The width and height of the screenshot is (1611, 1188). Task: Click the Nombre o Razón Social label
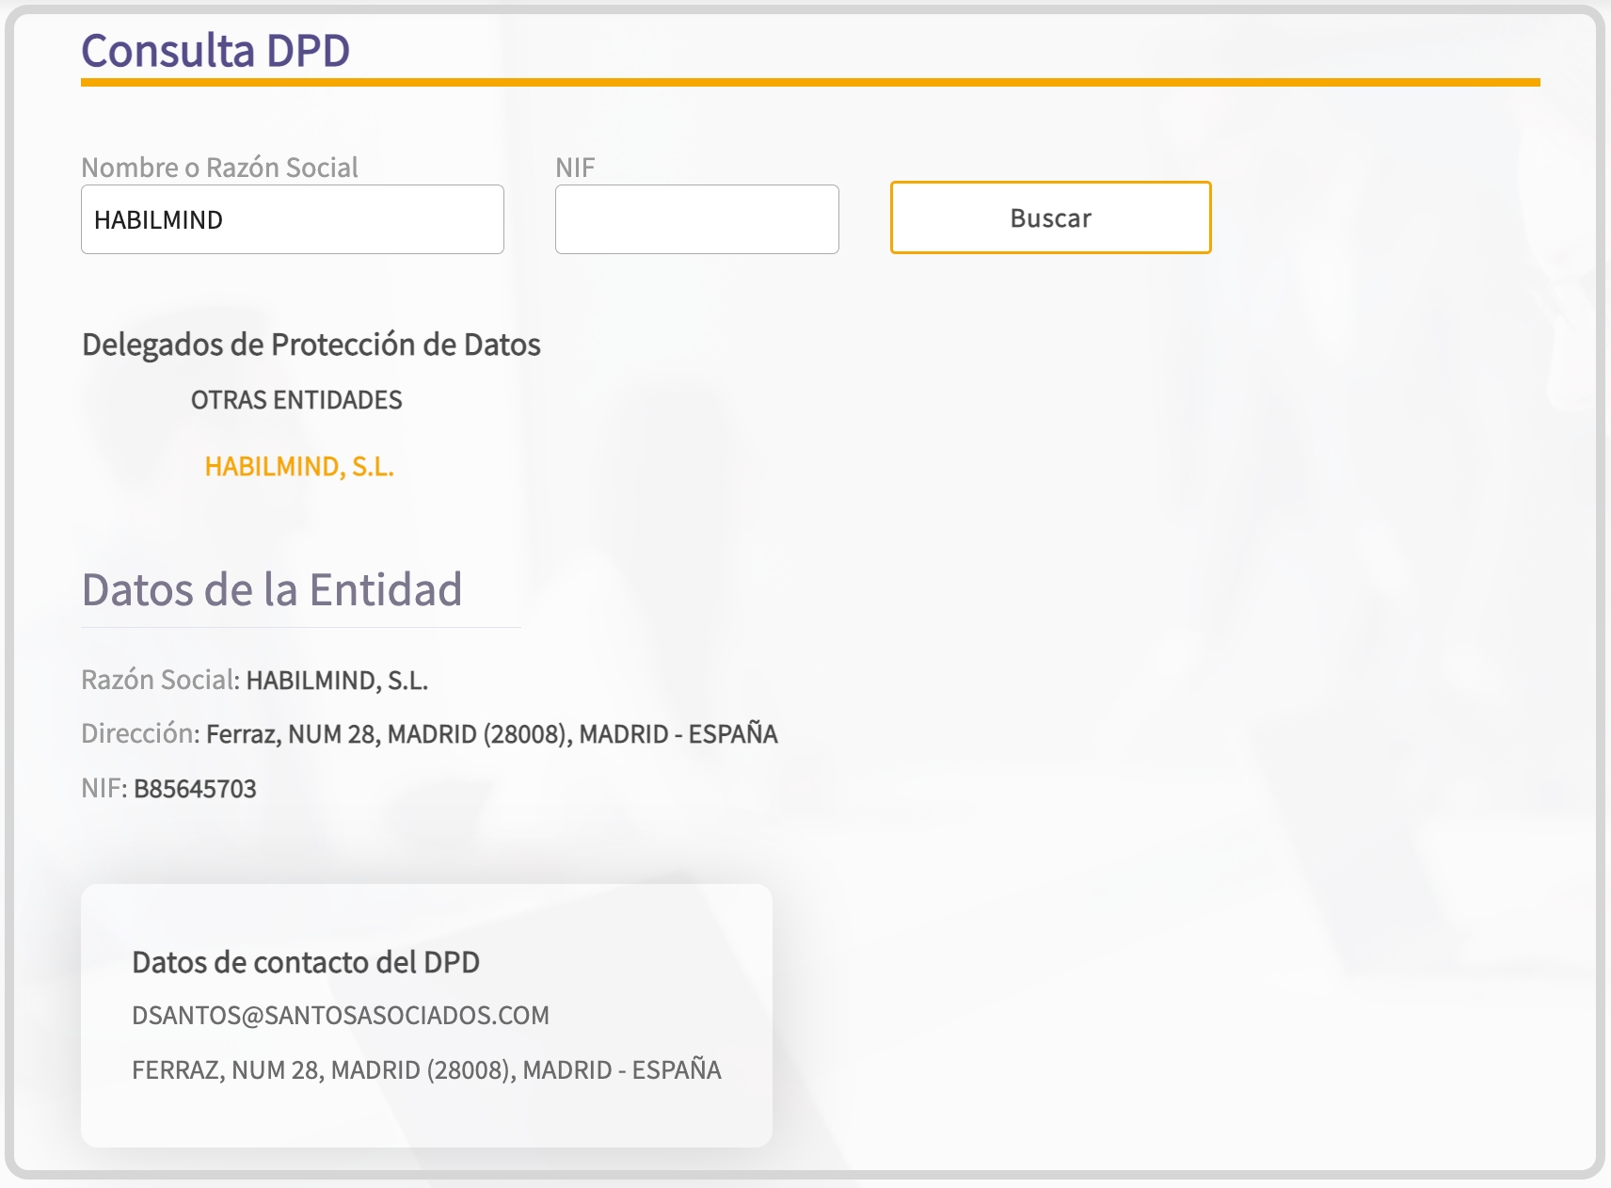pyautogui.click(x=219, y=168)
